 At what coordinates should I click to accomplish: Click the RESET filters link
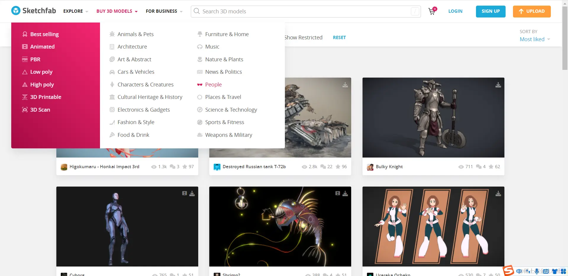click(339, 38)
